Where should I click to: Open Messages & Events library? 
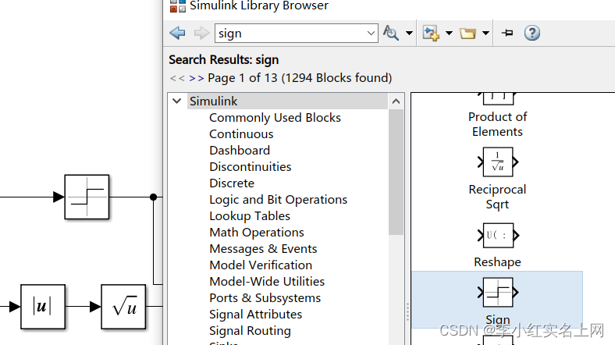263,249
